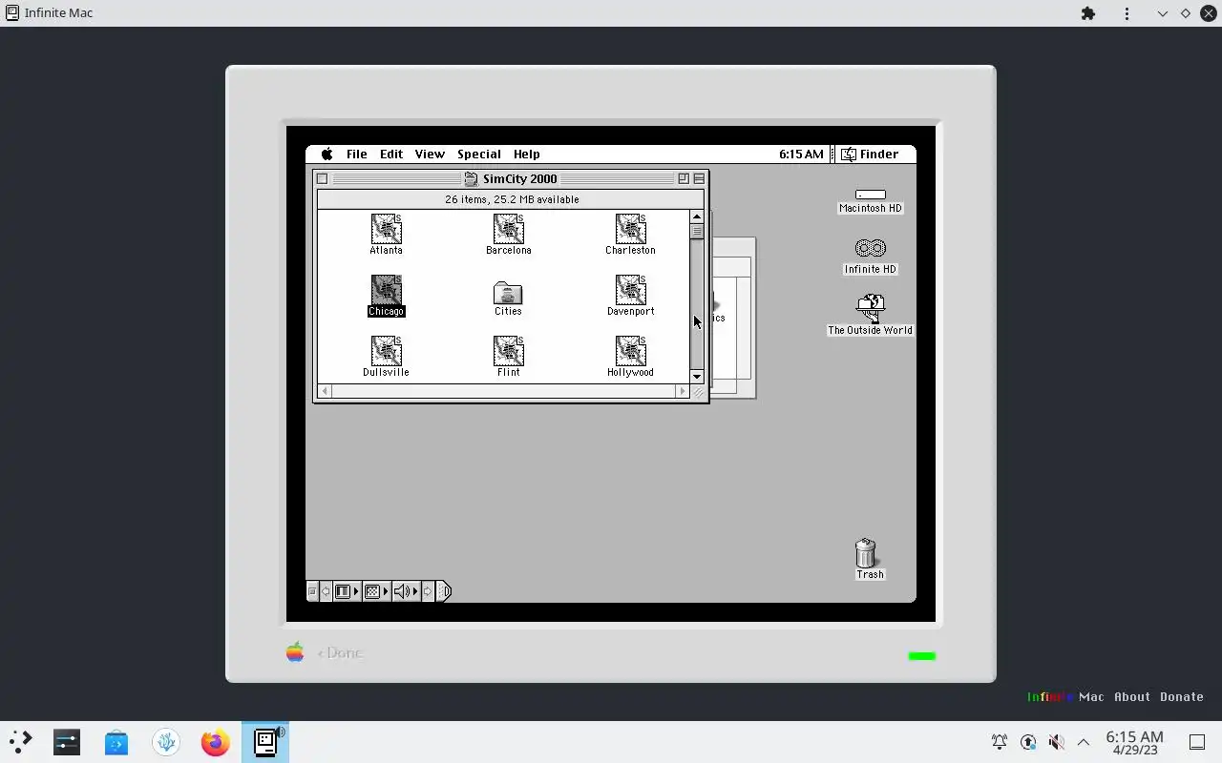Select the Dullsville city file
This screenshot has width=1222, height=763.
tap(386, 351)
